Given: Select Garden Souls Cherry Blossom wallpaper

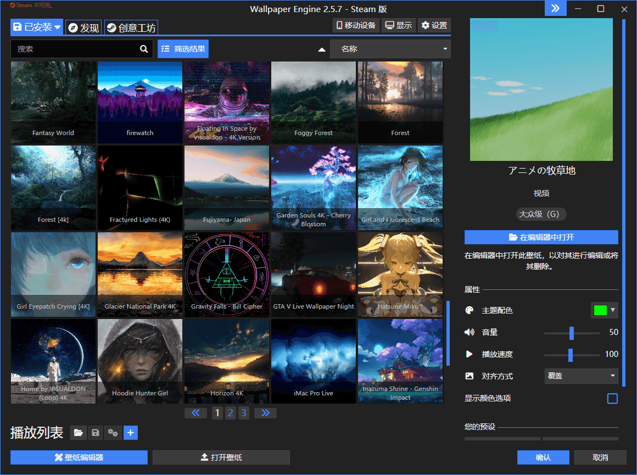Looking at the screenshot, I should point(314,188).
